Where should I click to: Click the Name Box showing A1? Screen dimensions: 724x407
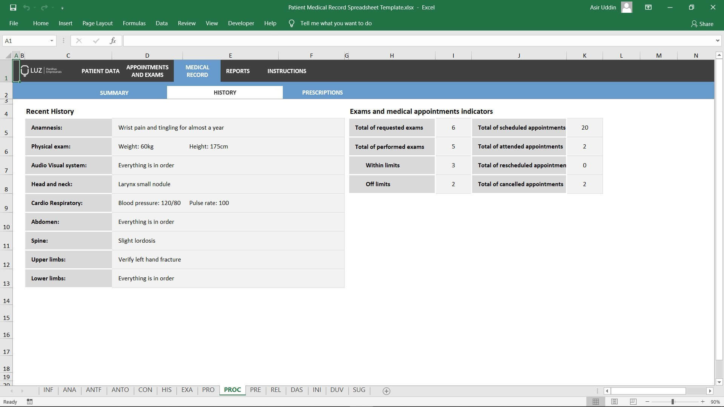(x=25, y=41)
